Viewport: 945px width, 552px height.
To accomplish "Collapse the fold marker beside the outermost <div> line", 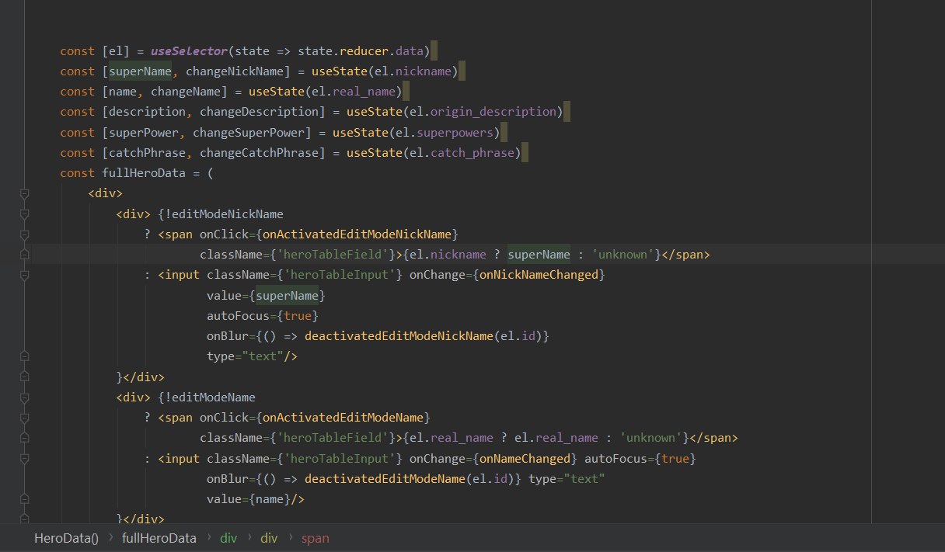I will [x=24, y=193].
